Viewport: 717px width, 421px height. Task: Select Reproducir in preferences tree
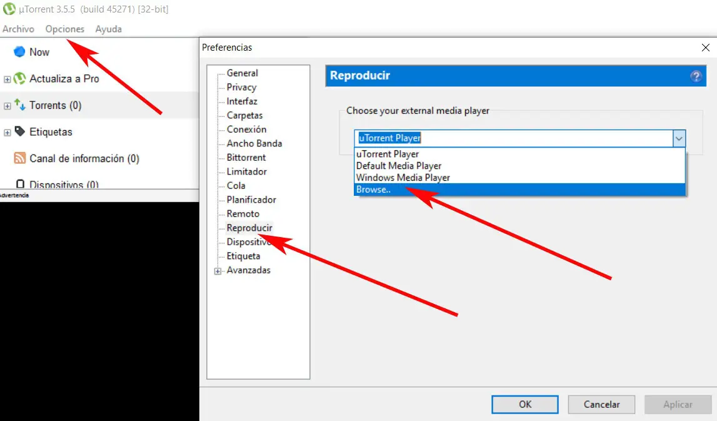click(249, 228)
